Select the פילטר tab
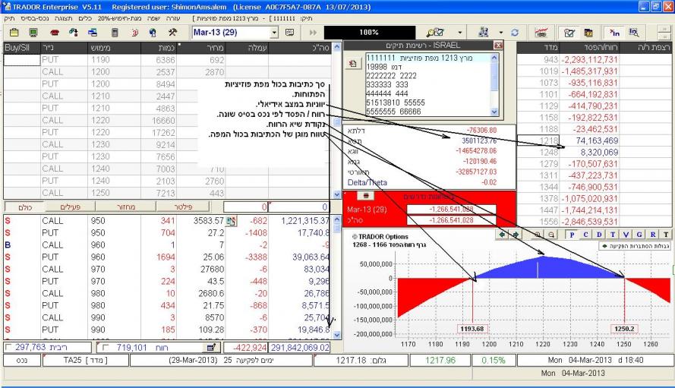675x388 pixels. pyautogui.click(x=183, y=207)
